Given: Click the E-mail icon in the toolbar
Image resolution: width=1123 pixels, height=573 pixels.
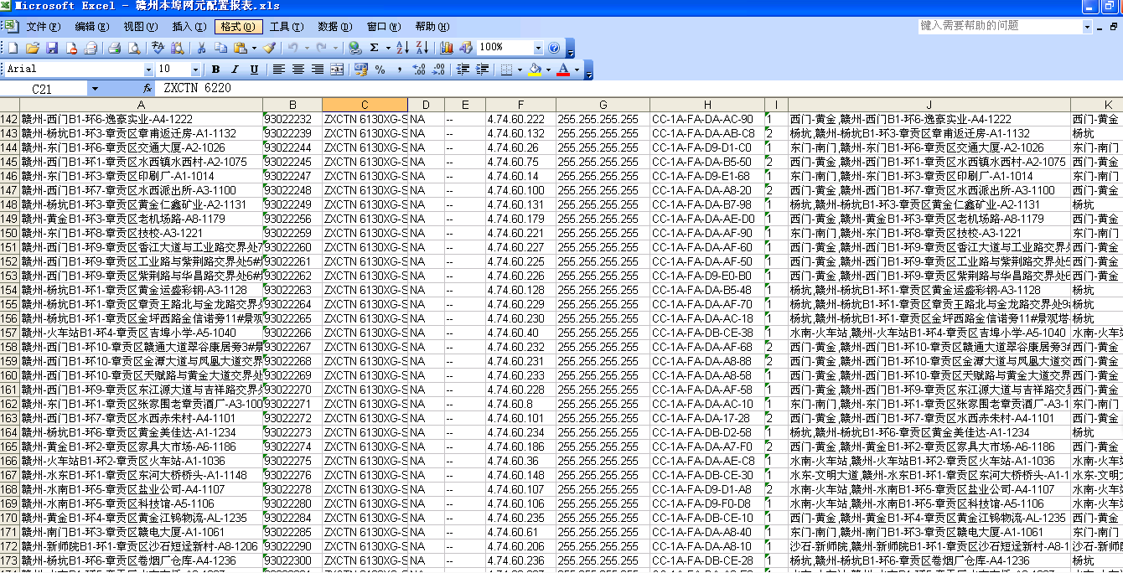Looking at the screenshot, I should 91,48.
